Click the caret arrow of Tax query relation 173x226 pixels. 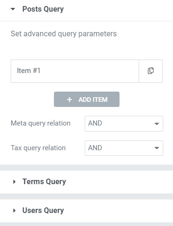(157, 148)
